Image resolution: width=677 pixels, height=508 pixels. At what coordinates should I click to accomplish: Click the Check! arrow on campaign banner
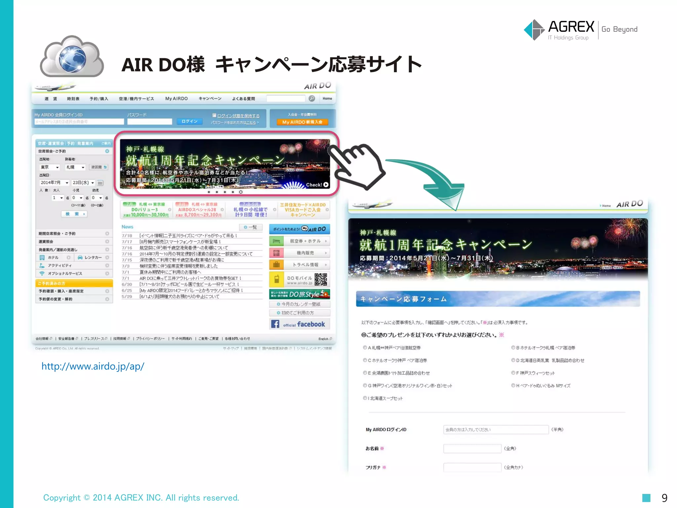pos(326,185)
